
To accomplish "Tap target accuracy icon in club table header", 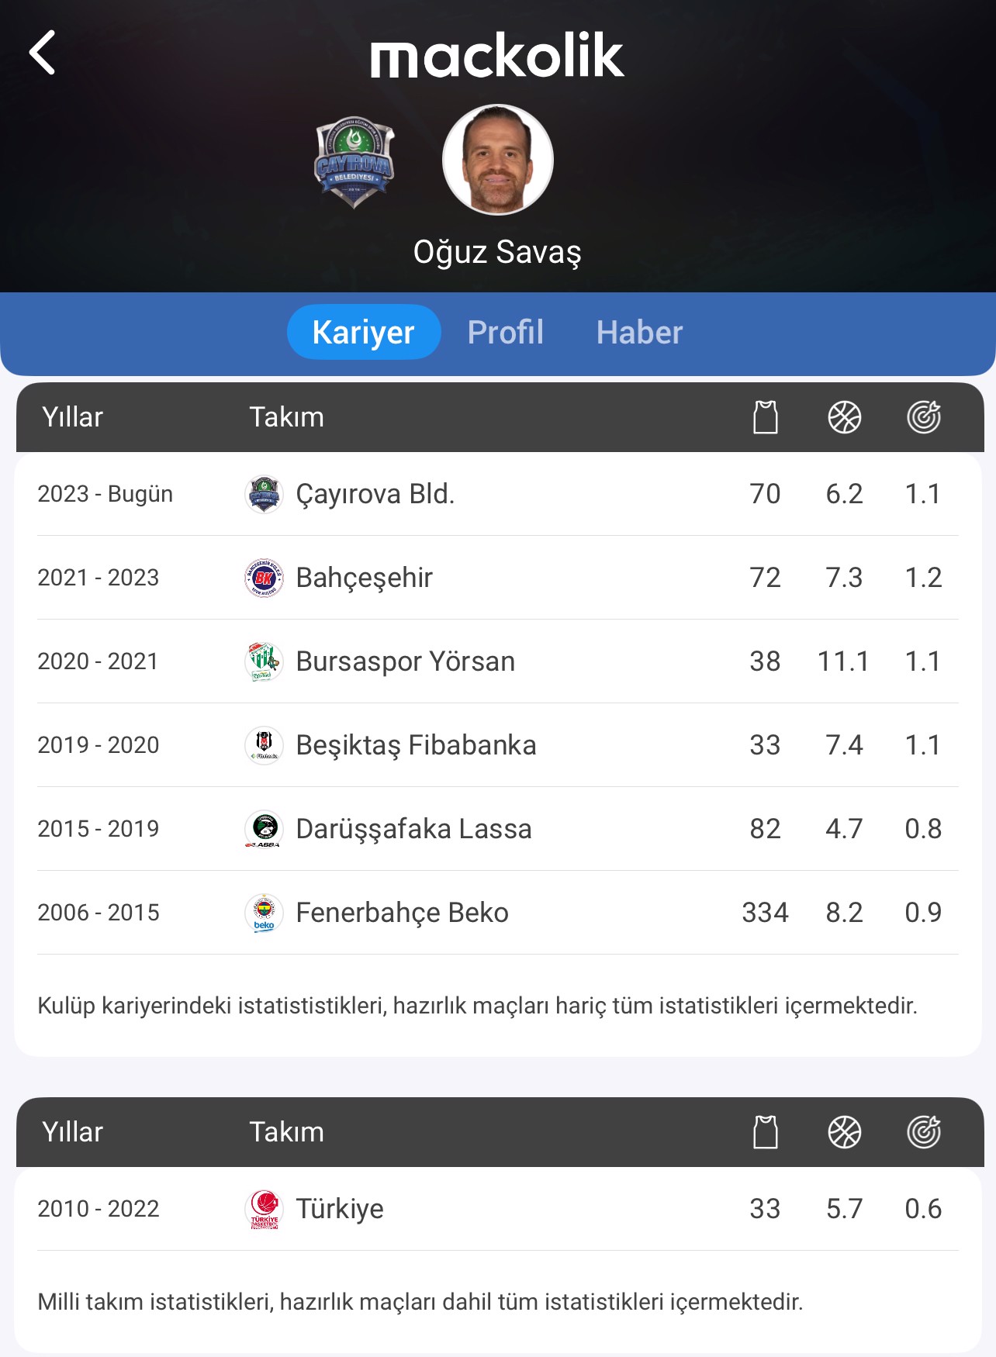I will [924, 417].
